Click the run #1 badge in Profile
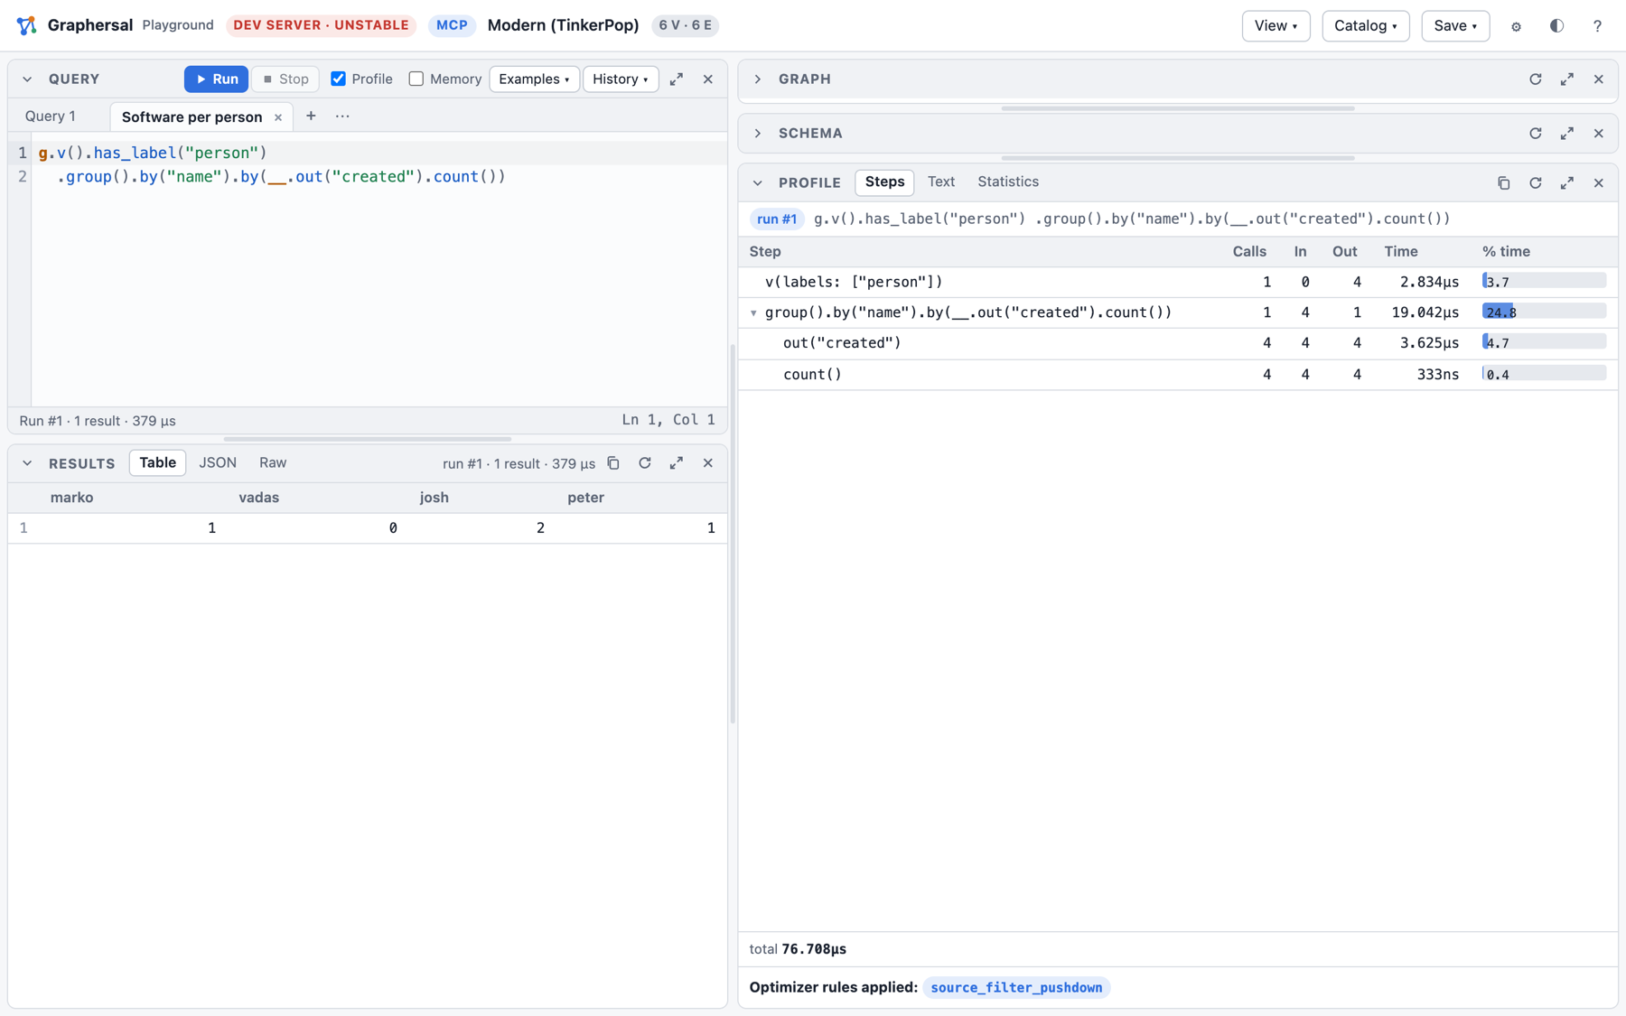1626x1016 pixels. pos(777,219)
